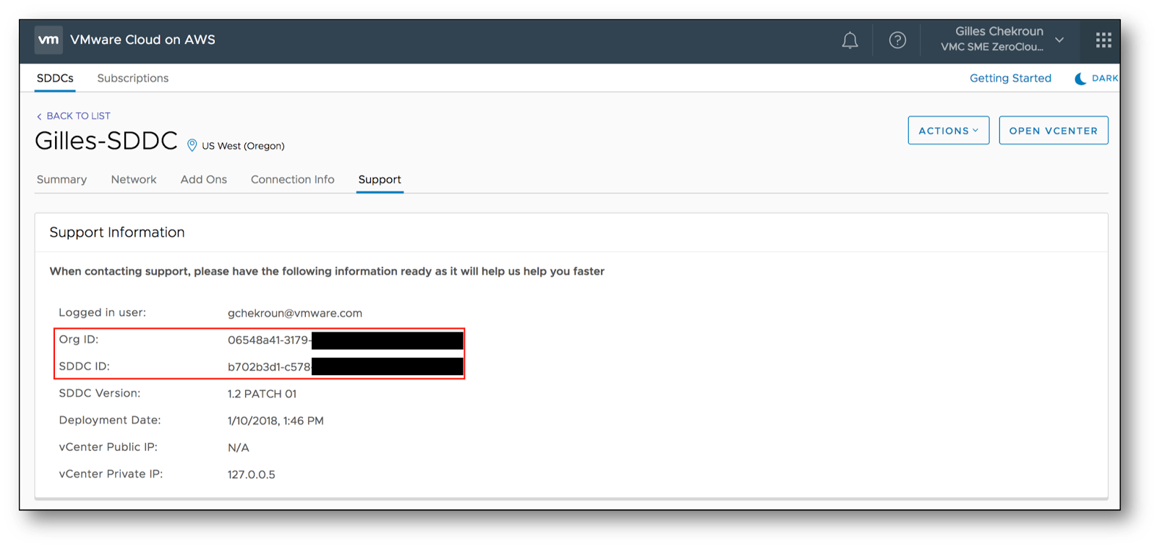1157x547 pixels.
Task: Click the Org ID label
Action: [x=79, y=340]
